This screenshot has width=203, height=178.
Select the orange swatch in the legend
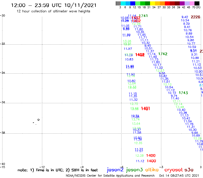[x=162, y=3]
